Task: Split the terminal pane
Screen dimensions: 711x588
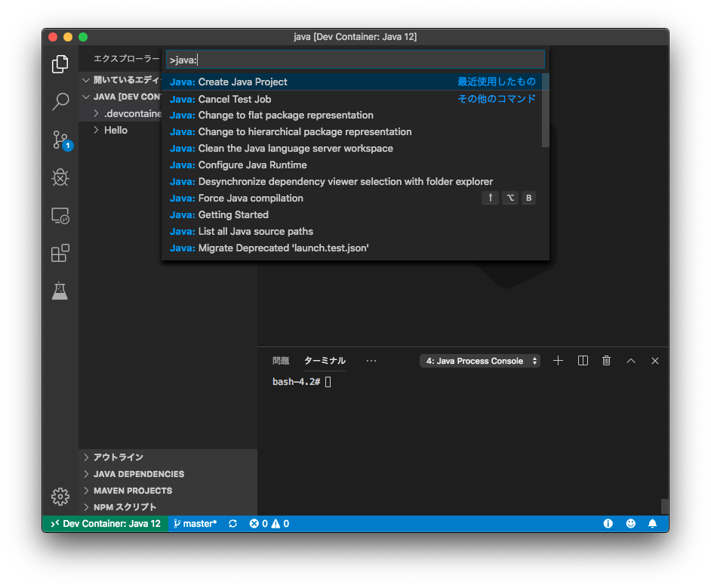Action: click(583, 361)
